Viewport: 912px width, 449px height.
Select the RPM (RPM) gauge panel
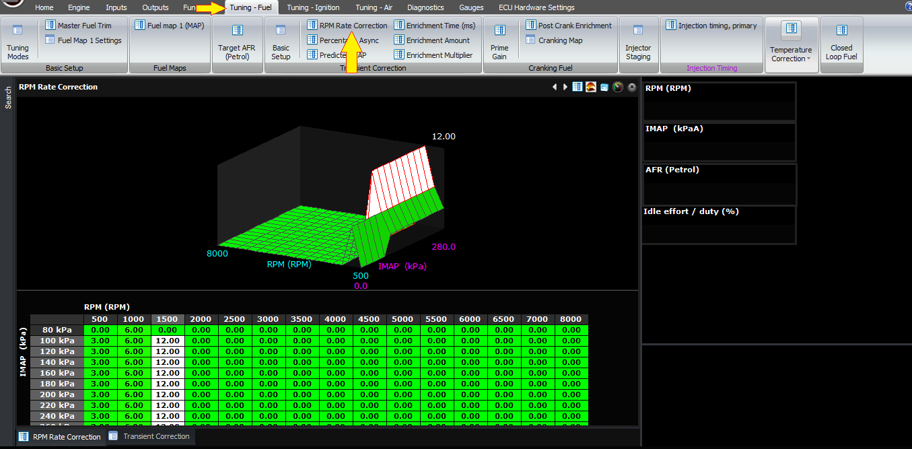(719, 102)
